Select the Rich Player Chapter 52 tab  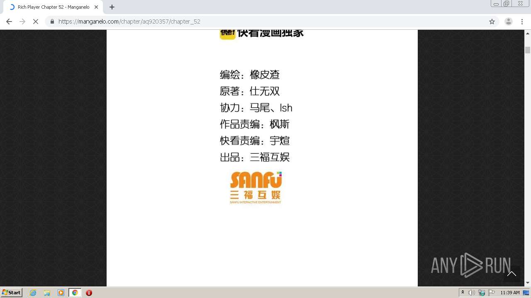[x=52, y=7]
